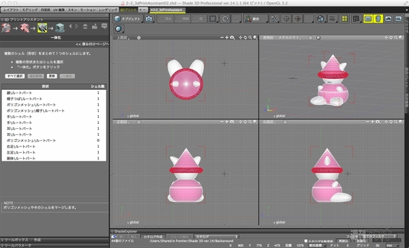Click the すべて選択 button
Screen dimensions: 409x248
tap(15, 76)
